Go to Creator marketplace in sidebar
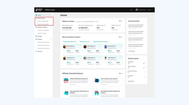This screenshot has height=105, width=189. point(43,30)
